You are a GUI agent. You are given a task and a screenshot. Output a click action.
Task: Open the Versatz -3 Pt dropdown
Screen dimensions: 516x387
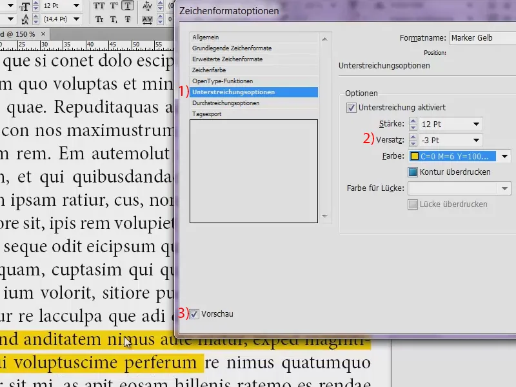(x=476, y=140)
